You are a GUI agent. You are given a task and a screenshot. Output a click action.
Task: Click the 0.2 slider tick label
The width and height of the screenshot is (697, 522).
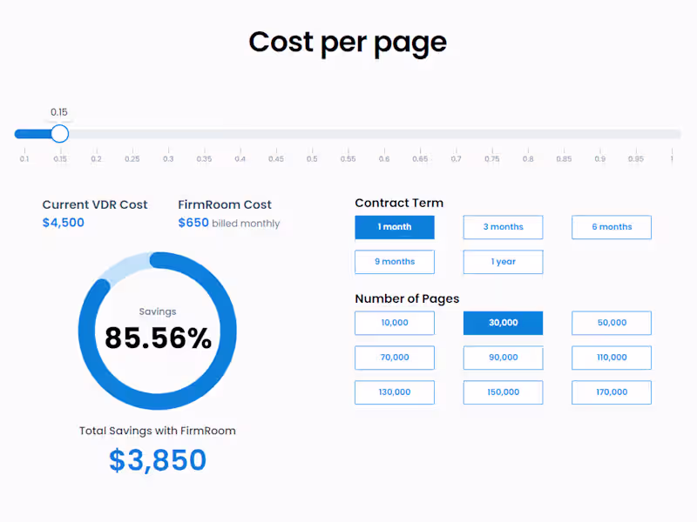tap(97, 159)
